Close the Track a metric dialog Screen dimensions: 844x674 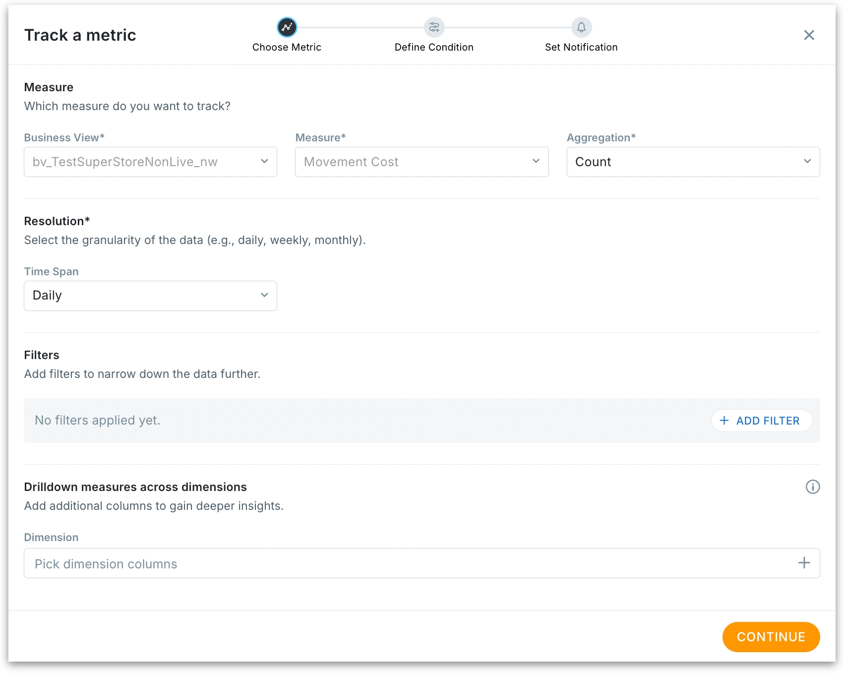[x=809, y=35]
